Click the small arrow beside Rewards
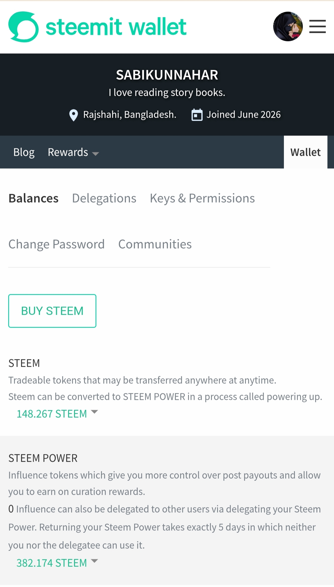Screen dimensions: 334x587 95,154
